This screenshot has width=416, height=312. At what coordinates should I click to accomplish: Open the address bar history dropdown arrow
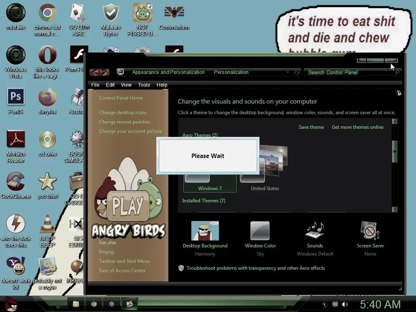coord(288,72)
